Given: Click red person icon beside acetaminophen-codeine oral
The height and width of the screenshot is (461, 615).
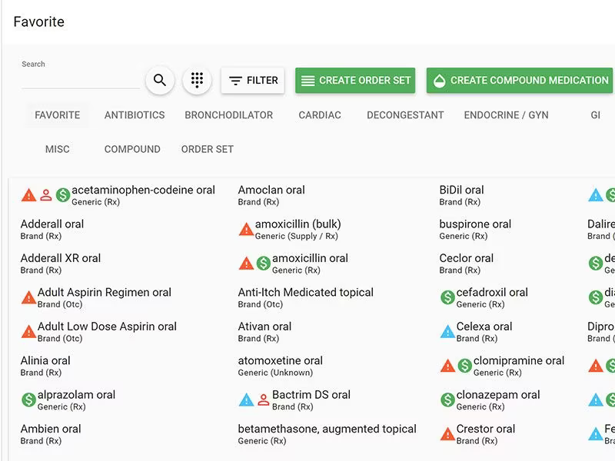Looking at the screenshot, I should coord(46,195).
